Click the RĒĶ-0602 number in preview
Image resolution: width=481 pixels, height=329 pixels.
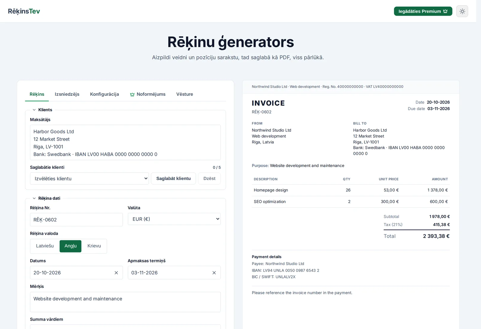point(262,112)
